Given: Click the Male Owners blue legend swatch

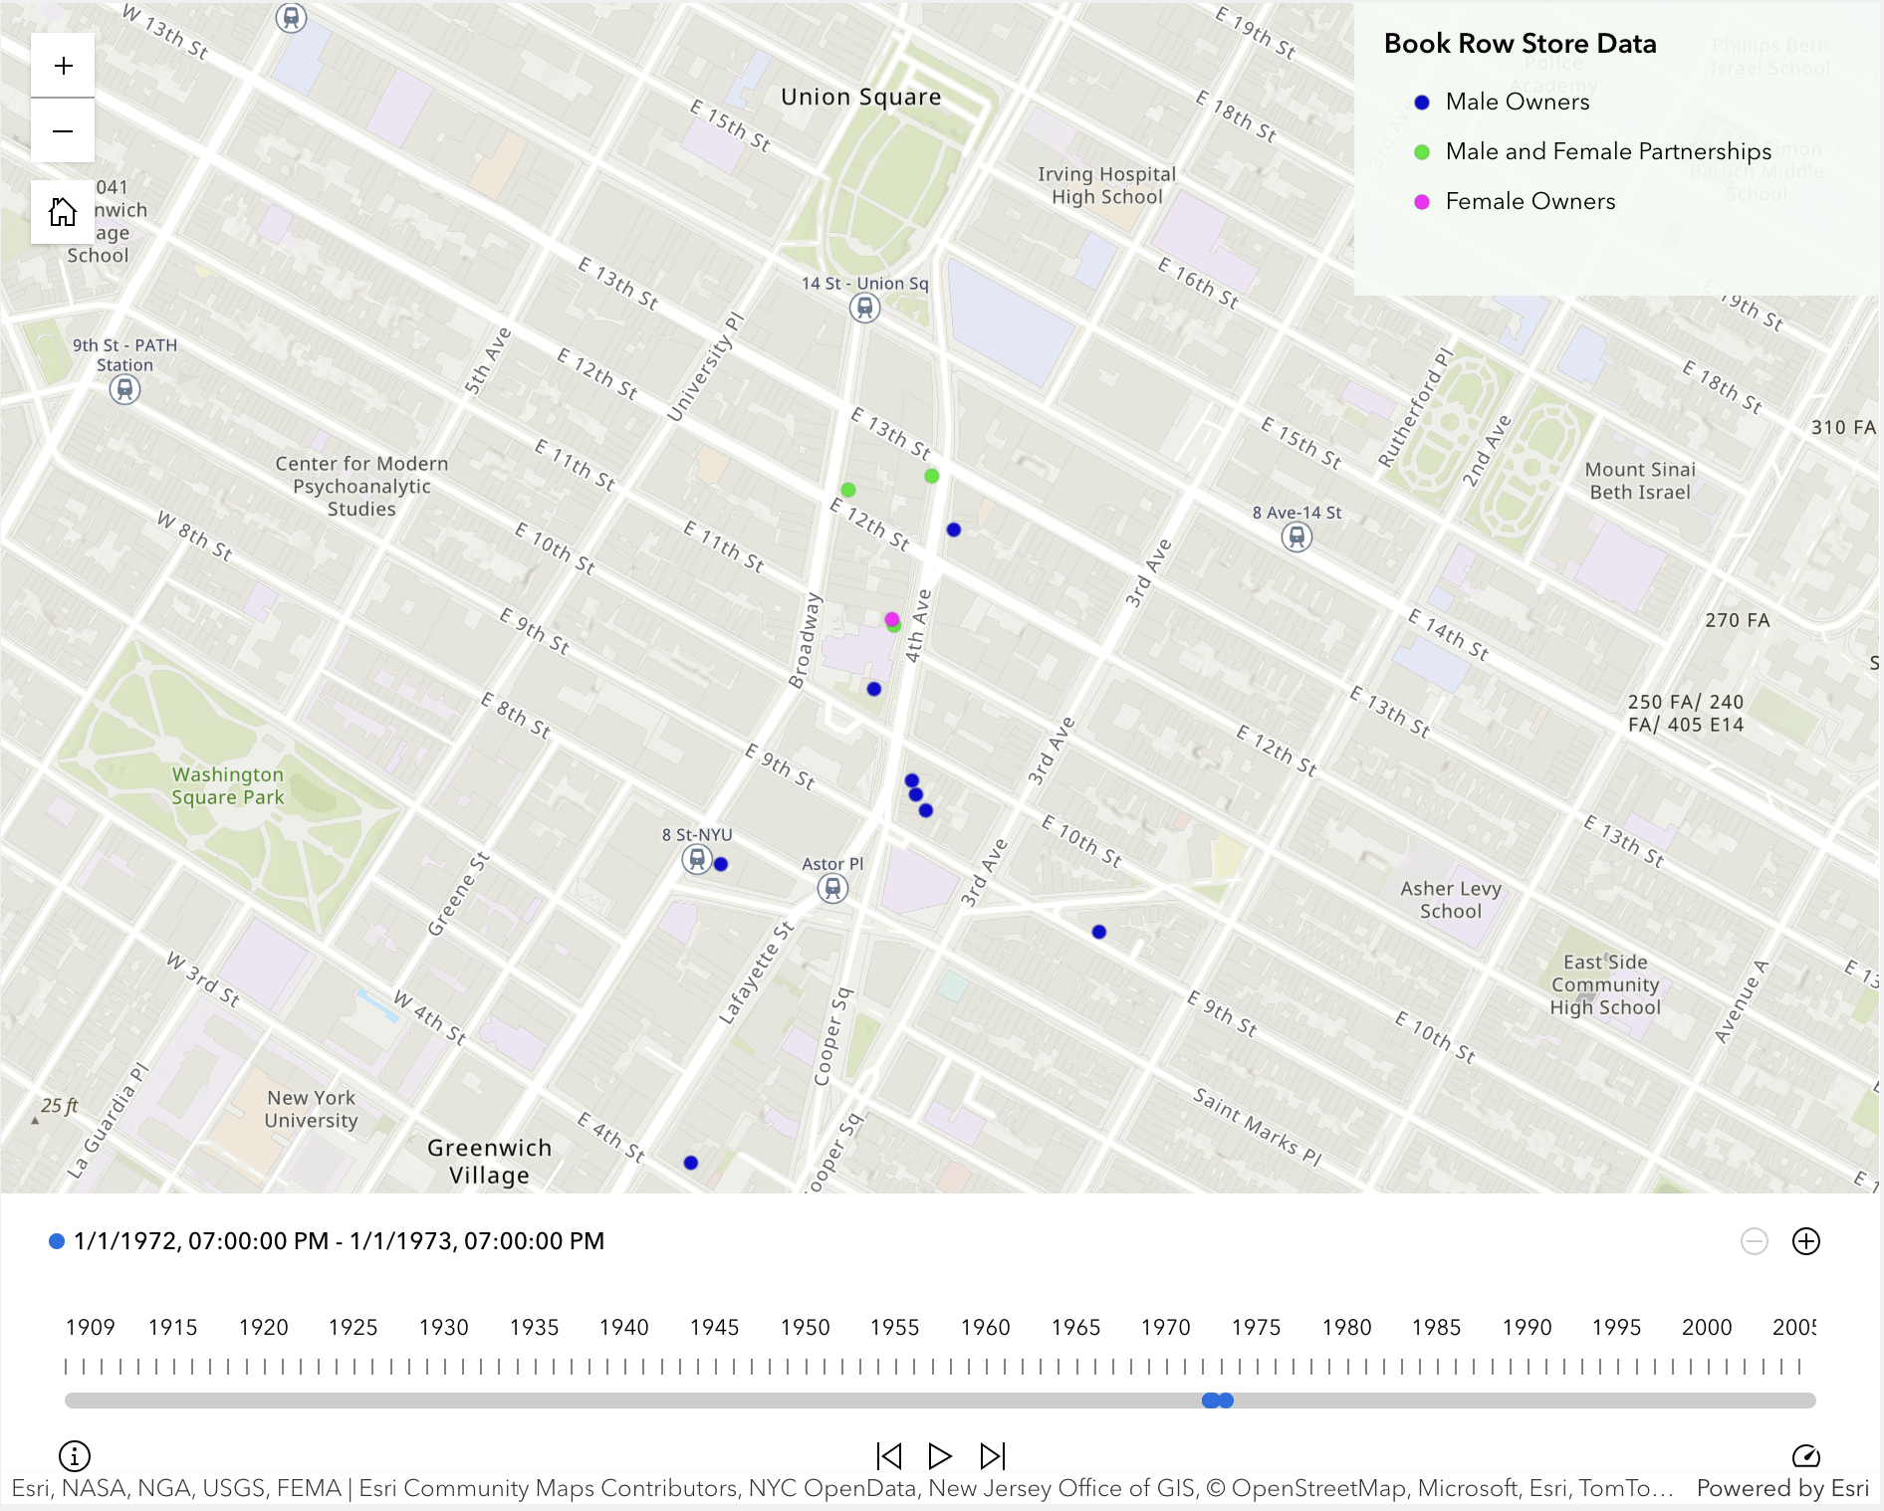Looking at the screenshot, I should (x=1422, y=102).
